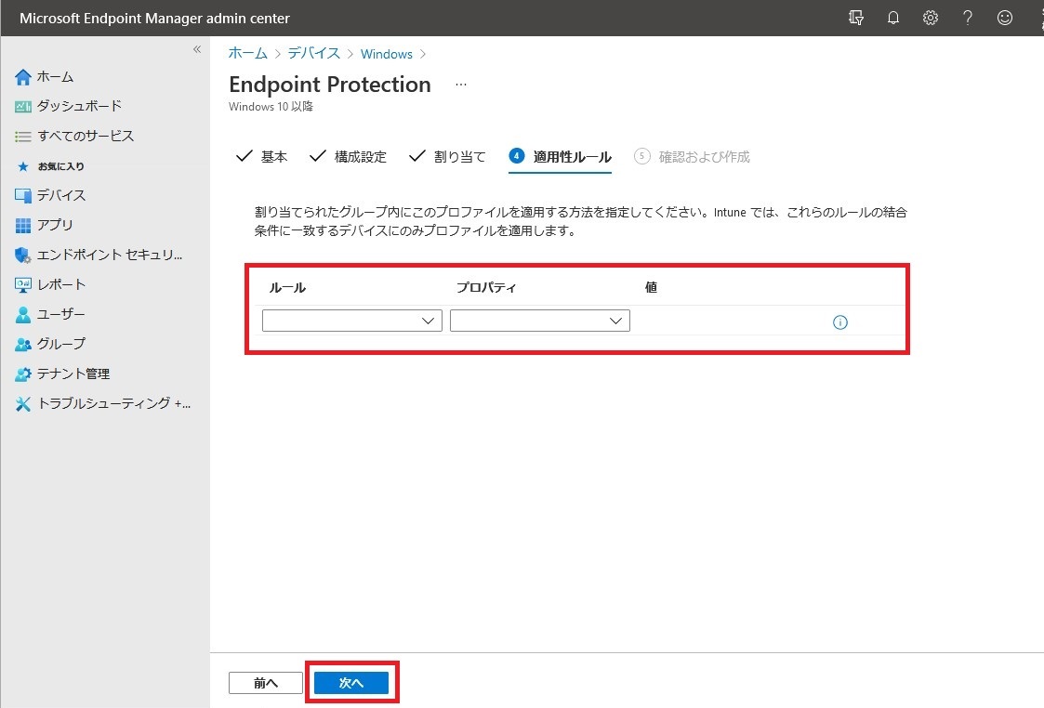This screenshot has height=708, width=1044.
Task: Click the 次へ button
Action: coord(350,683)
